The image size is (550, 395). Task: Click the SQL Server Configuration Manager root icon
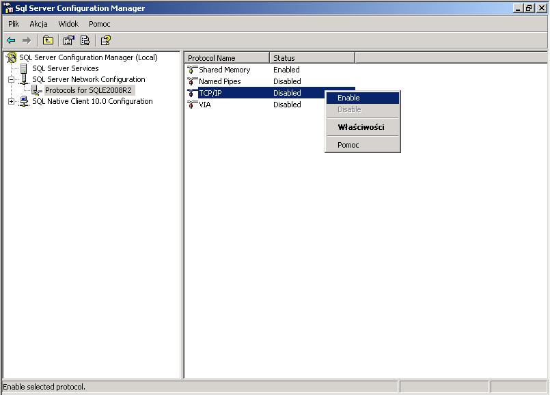pos(11,57)
